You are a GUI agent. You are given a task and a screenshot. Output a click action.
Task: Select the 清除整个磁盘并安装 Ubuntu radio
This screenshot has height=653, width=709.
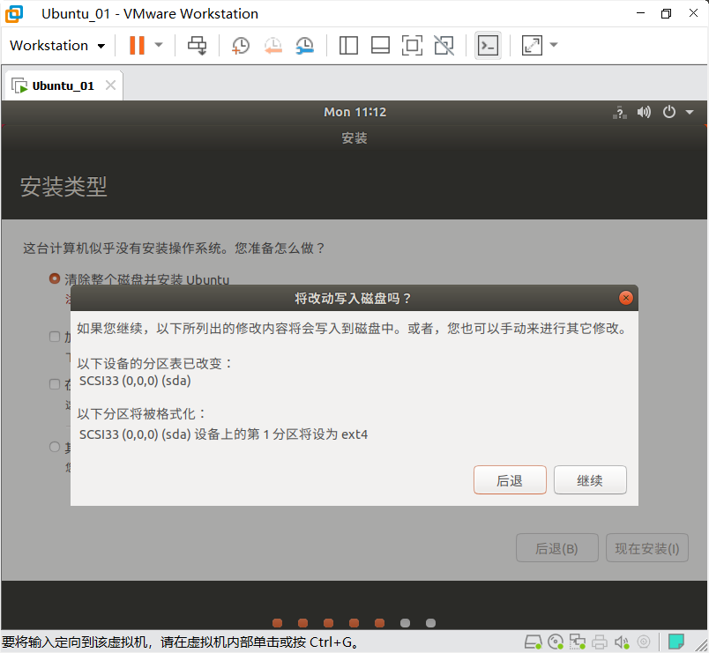(55, 278)
